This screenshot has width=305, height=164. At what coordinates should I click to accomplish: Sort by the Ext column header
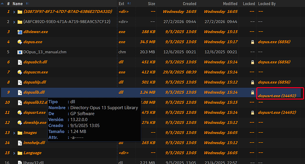point(122,4)
